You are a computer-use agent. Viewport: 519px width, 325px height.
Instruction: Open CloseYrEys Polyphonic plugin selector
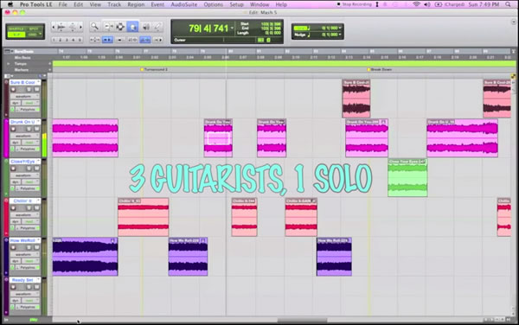point(28,188)
